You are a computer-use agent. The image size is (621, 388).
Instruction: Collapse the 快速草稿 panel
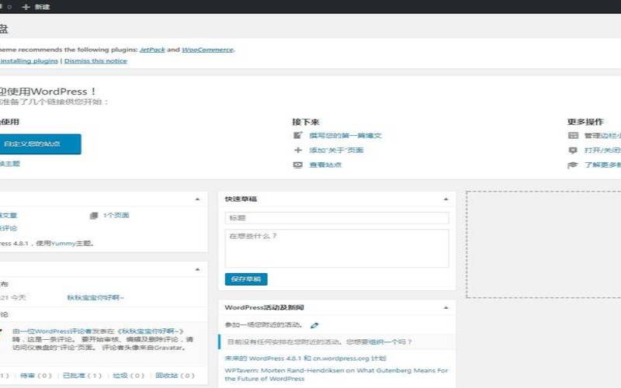coord(446,199)
